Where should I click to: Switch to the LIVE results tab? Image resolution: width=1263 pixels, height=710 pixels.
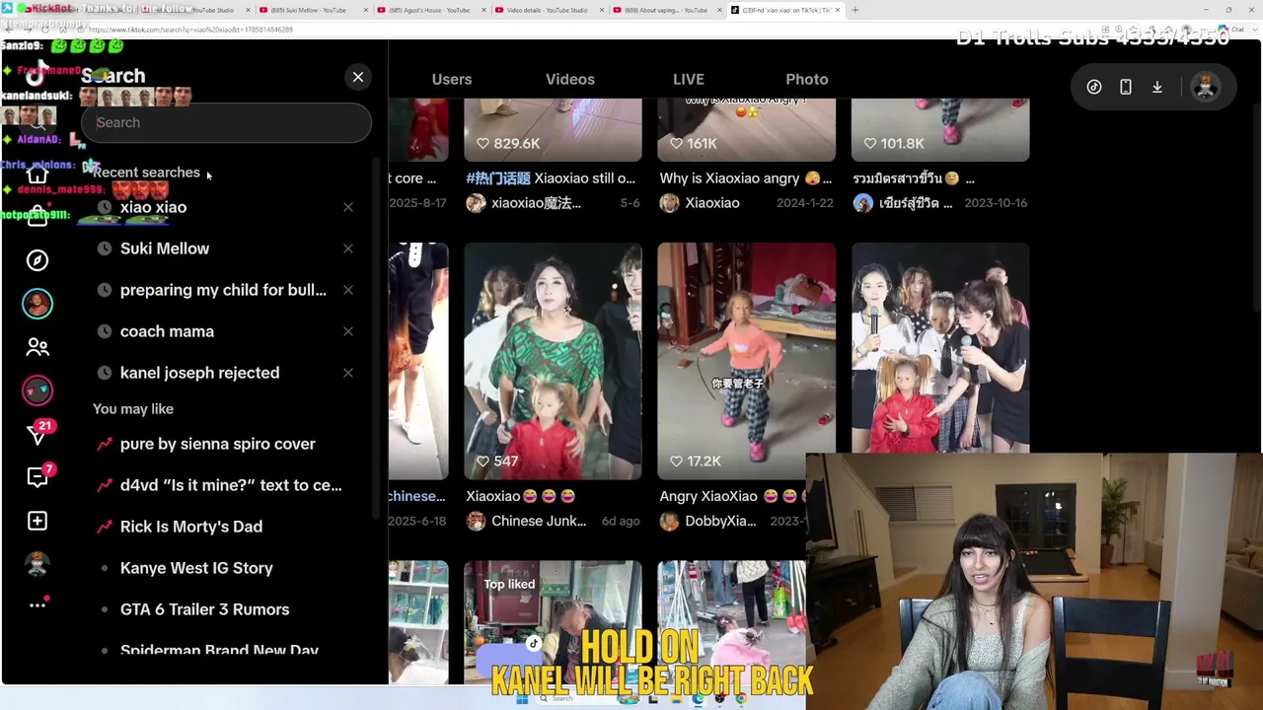(689, 79)
